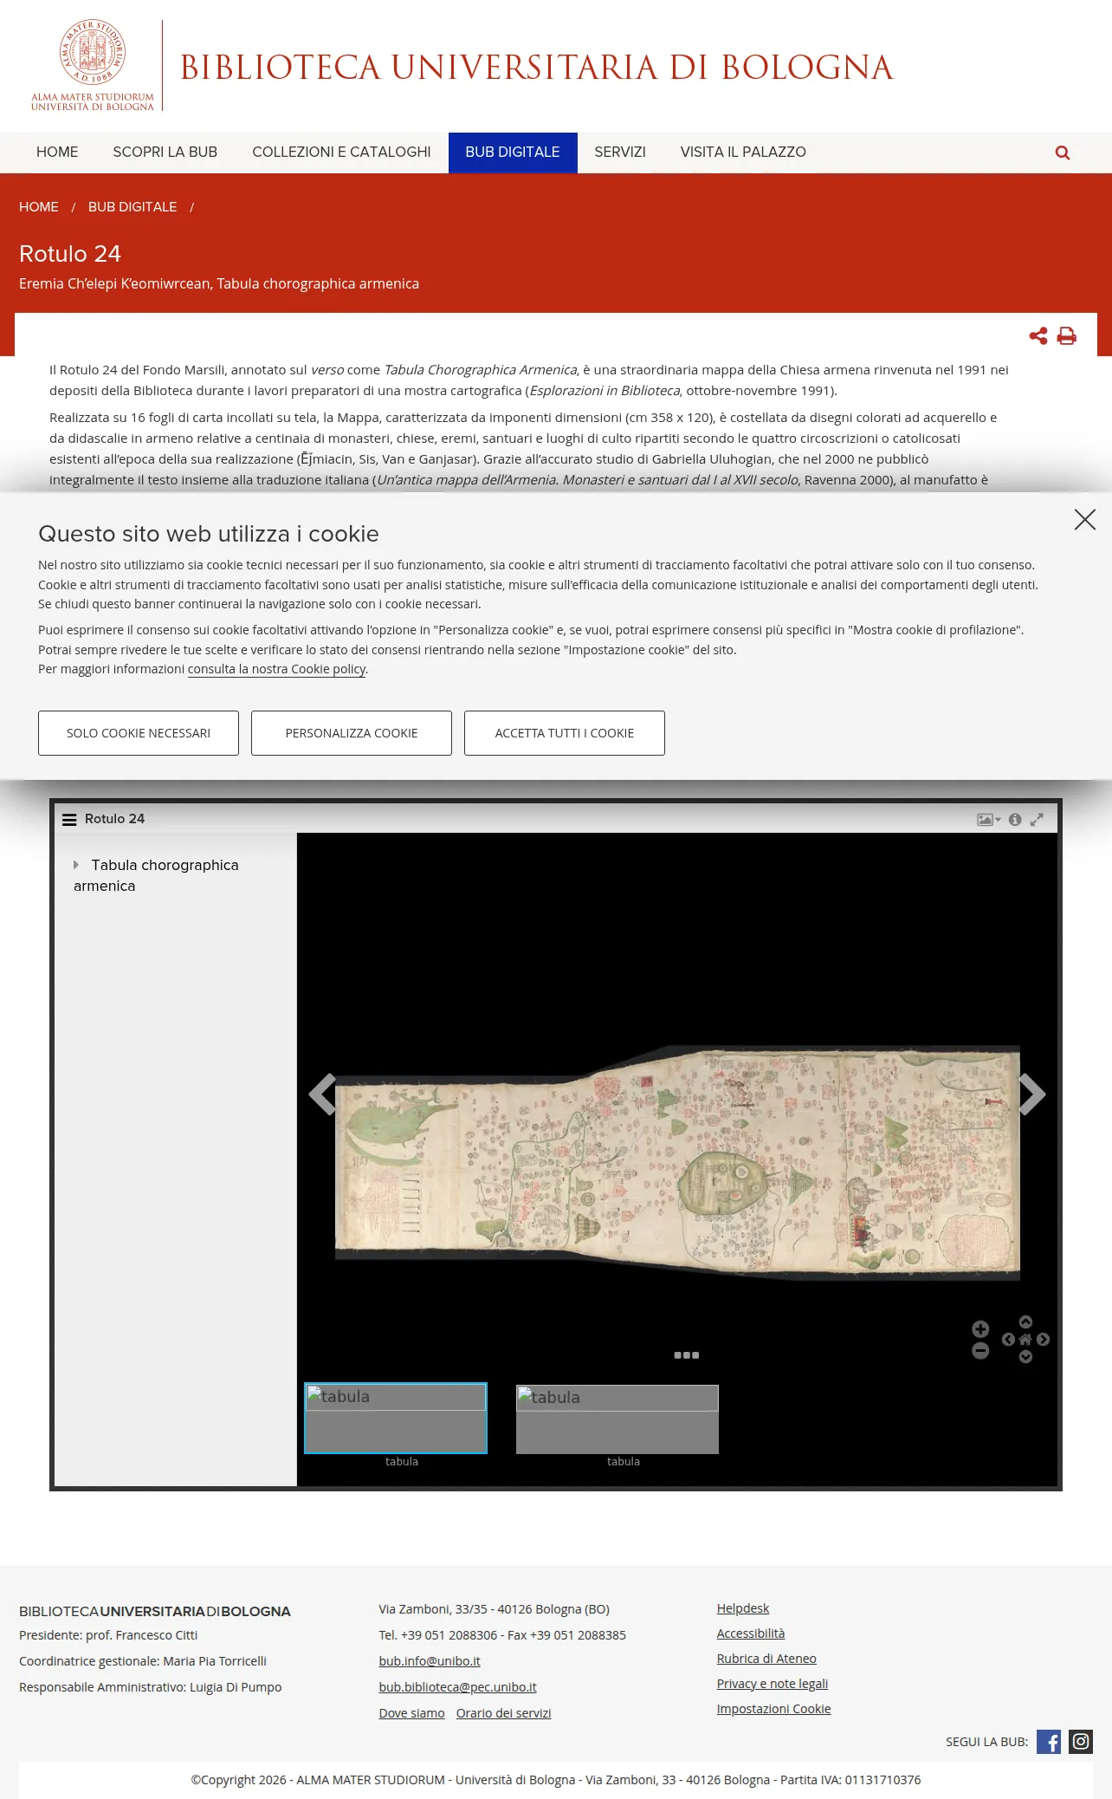Click the BUB DIGITALE breadcrumb link
The height and width of the screenshot is (1799, 1112).
pyautogui.click(x=133, y=207)
